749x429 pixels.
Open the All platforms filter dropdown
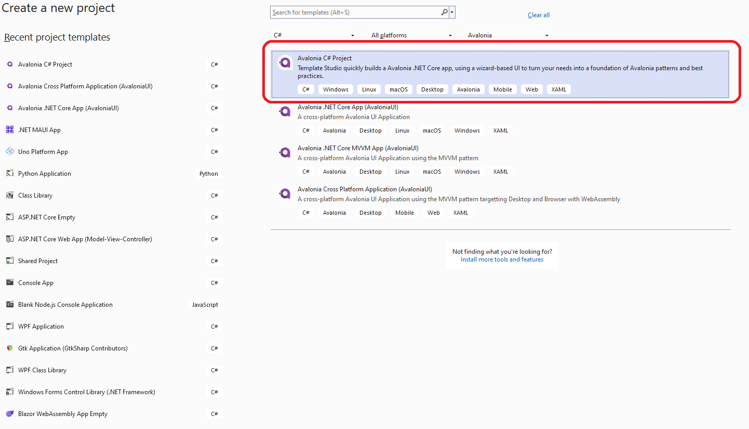[412, 35]
